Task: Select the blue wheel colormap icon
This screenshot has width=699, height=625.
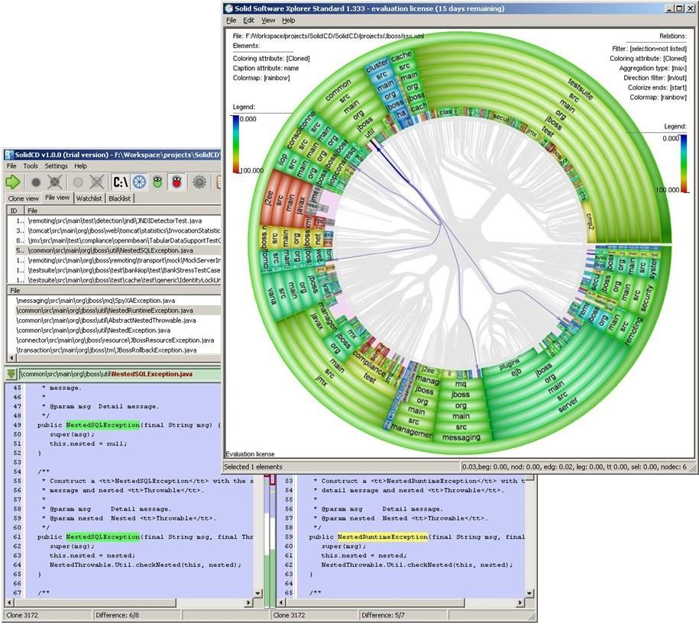Action: pyautogui.click(x=141, y=181)
